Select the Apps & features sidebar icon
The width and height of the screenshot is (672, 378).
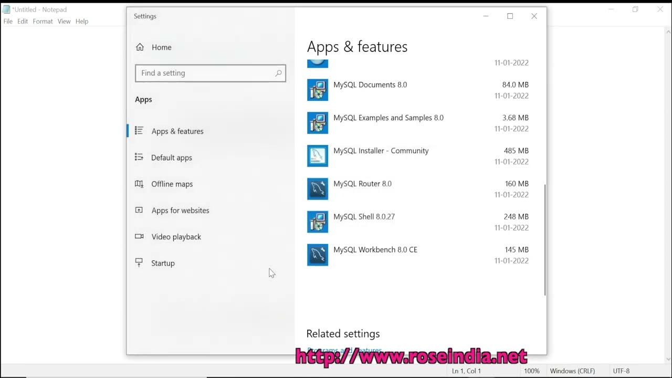(139, 131)
